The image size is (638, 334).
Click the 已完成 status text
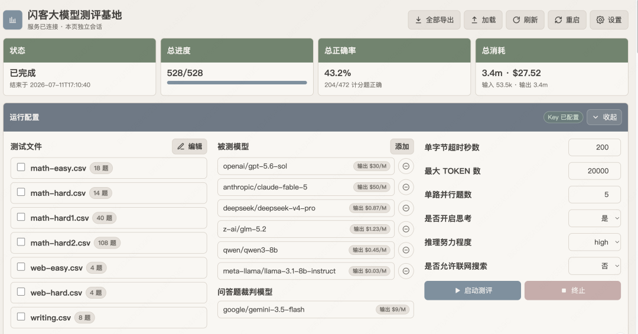click(x=23, y=73)
